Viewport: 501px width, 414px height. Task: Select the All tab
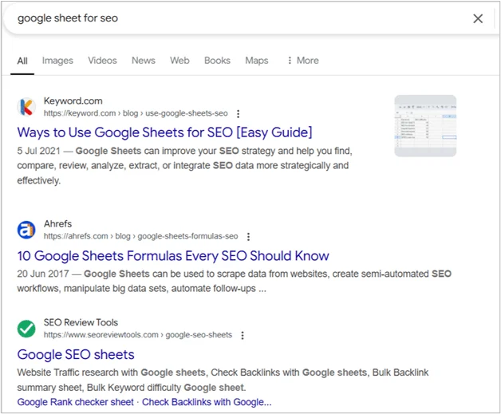coord(22,61)
